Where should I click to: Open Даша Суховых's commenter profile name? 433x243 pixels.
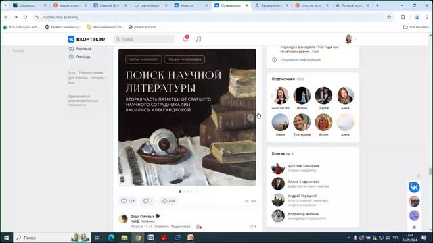click(142, 216)
